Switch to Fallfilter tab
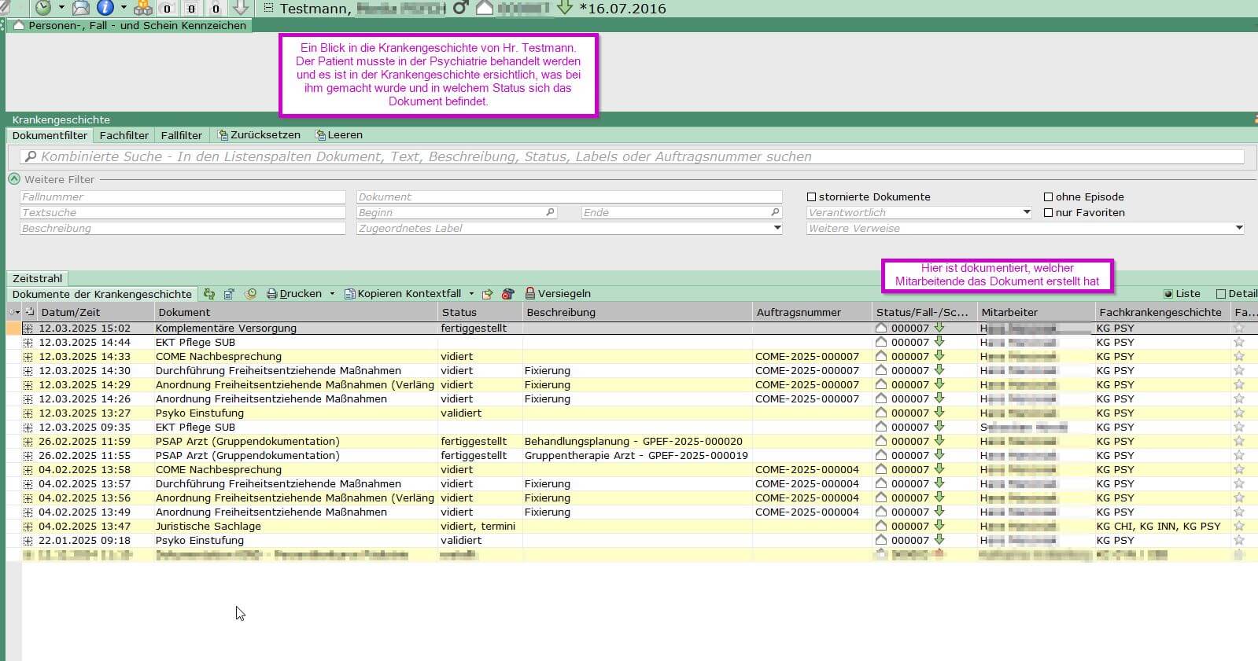Viewport: 1258px width, 661px height. (x=182, y=135)
